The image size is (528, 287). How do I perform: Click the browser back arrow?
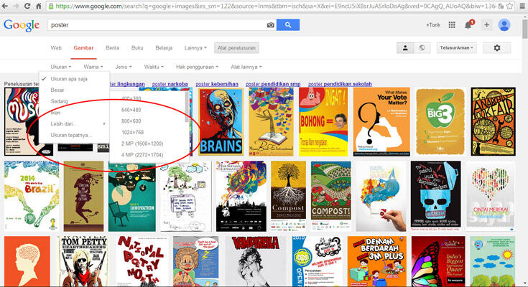pyautogui.click(x=5, y=6)
